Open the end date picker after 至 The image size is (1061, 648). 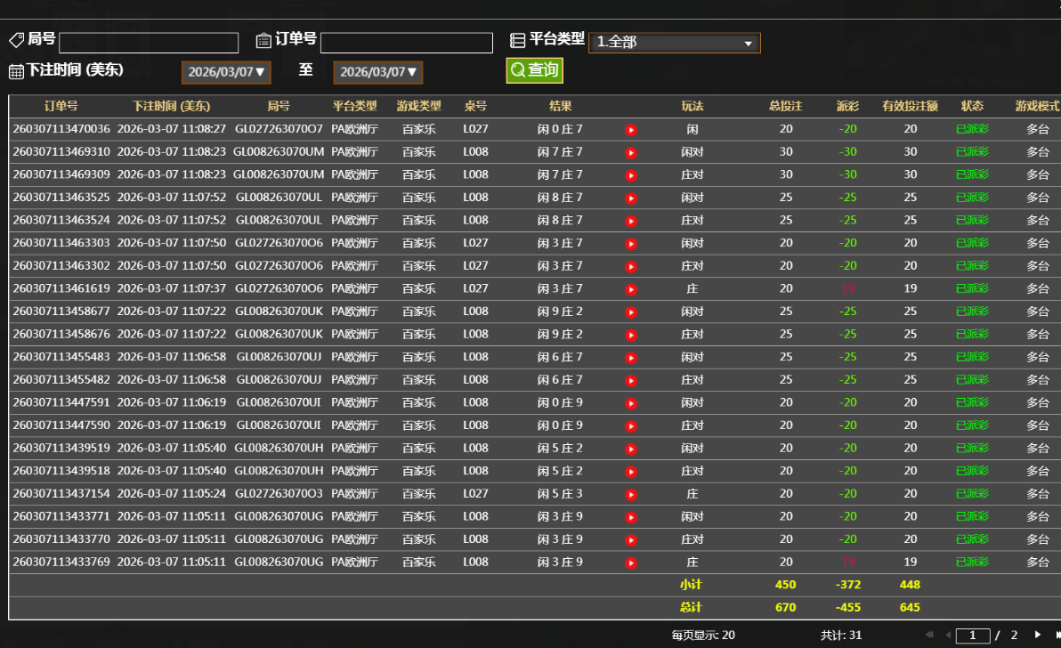(378, 72)
